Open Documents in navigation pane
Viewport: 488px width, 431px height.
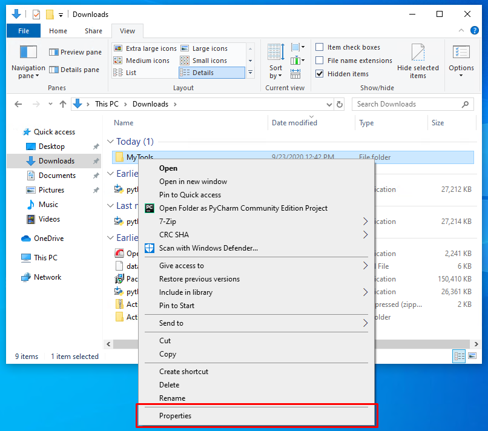(57, 175)
